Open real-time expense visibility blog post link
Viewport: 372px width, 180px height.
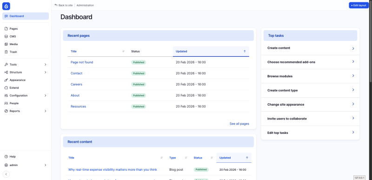click(113, 170)
